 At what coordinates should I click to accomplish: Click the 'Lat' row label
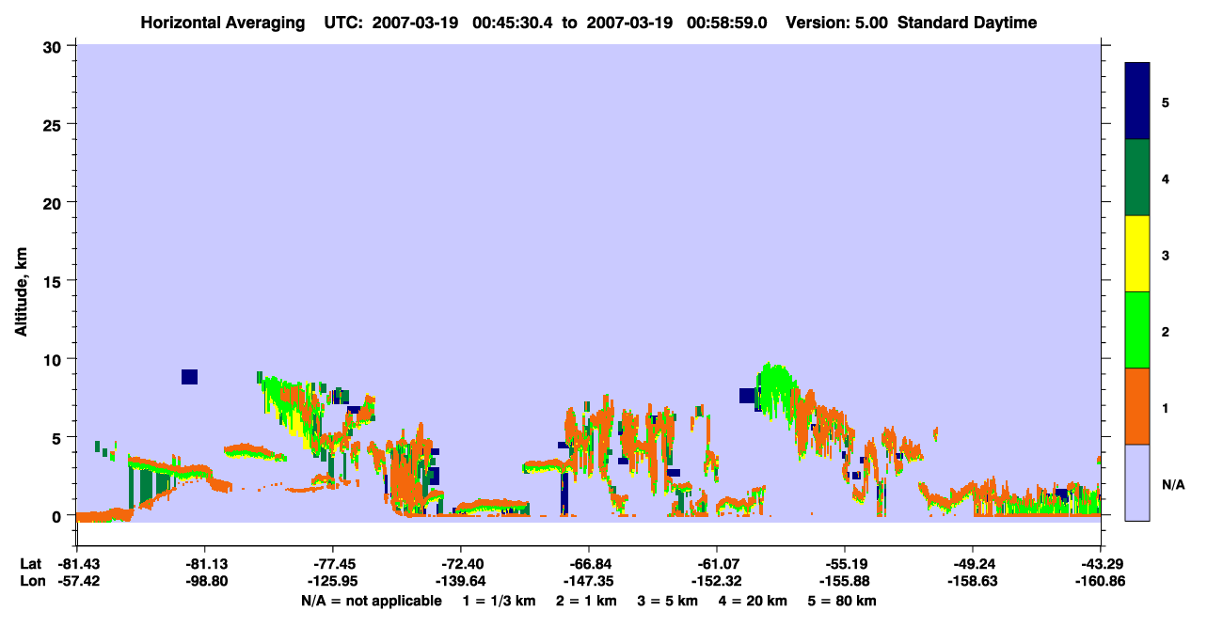pyautogui.click(x=31, y=564)
